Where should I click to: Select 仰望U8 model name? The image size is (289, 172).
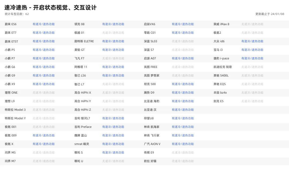coord(149,119)
